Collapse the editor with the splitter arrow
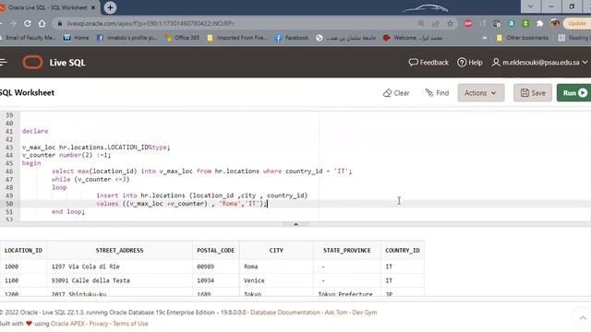Image resolution: width=591 pixels, height=332 pixels. click(x=295, y=224)
